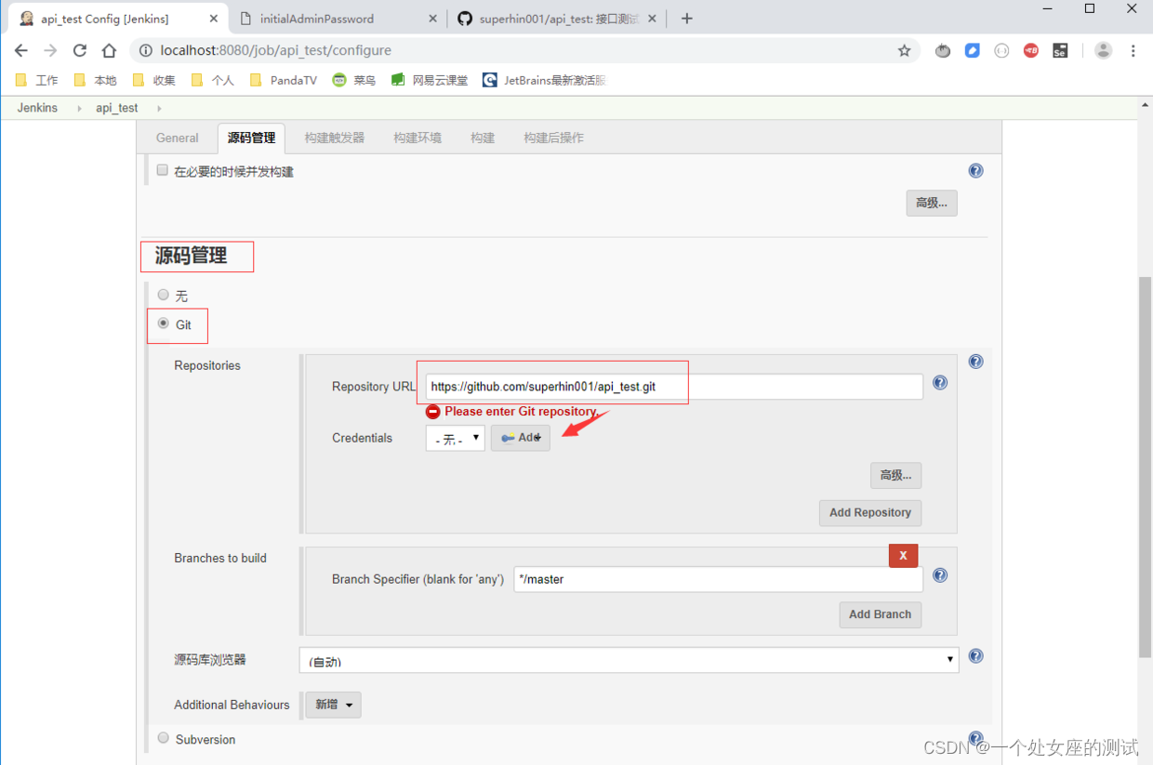The width and height of the screenshot is (1153, 765).
Task: Go to the browser home icon
Action: click(x=110, y=51)
